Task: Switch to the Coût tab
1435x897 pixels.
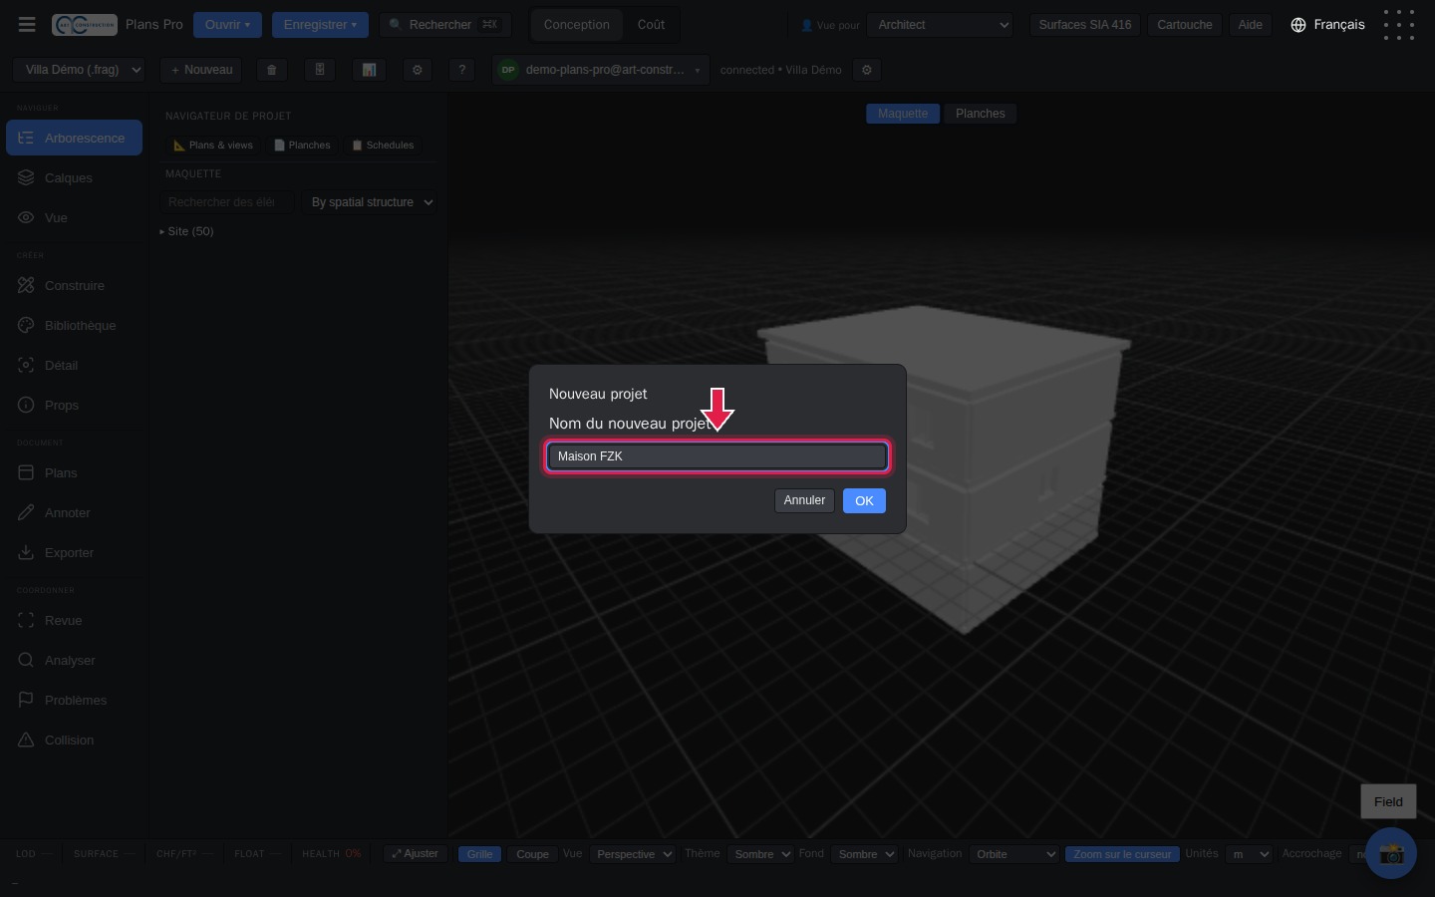Action: (651, 25)
